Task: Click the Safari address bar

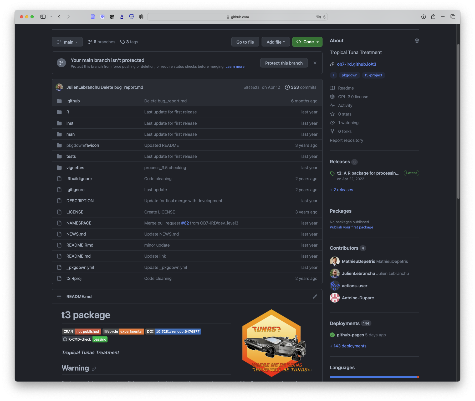Action: point(237,17)
